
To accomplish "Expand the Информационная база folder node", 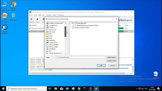I will point(73,26).
